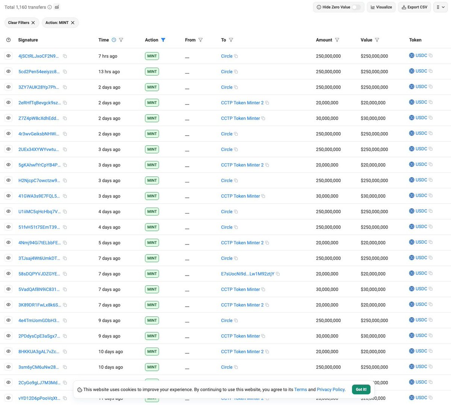The image size is (451, 405).
Task: Toggle eye icon for transaction 5gKAhwfYrCpYB4P
Action: [x=8, y=165]
